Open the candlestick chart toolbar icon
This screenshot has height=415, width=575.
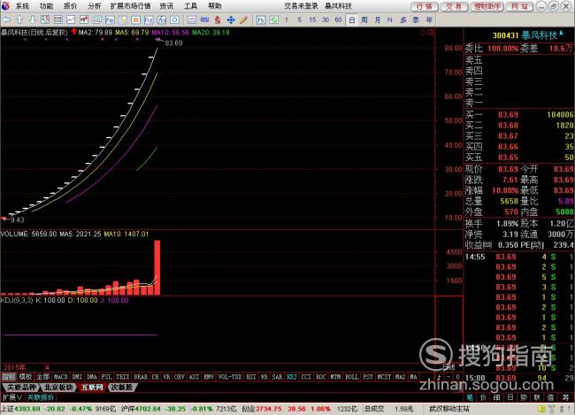[84, 19]
